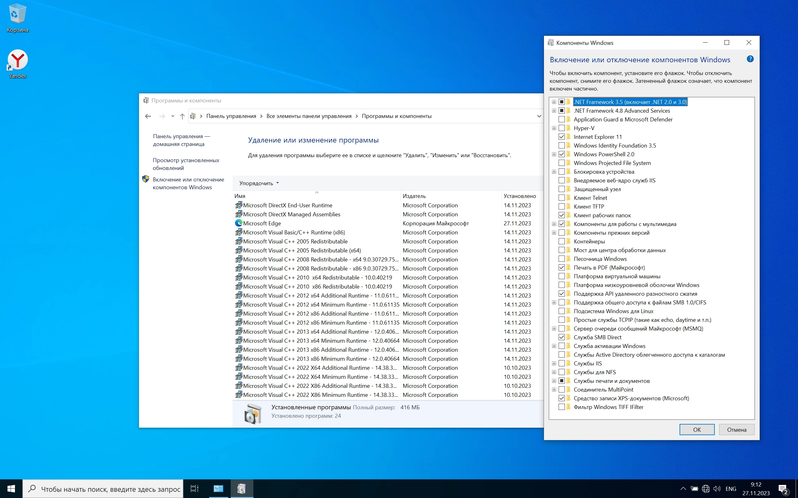
Task: Open the installed updates view link
Action: click(x=186, y=164)
